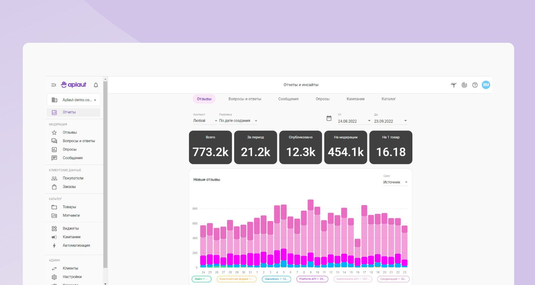Switch to the Кампании tab
The height and width of the screenshot is (285, 535).
[355, 99]
